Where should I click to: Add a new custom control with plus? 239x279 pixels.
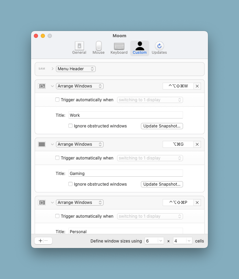pos(40,241)
